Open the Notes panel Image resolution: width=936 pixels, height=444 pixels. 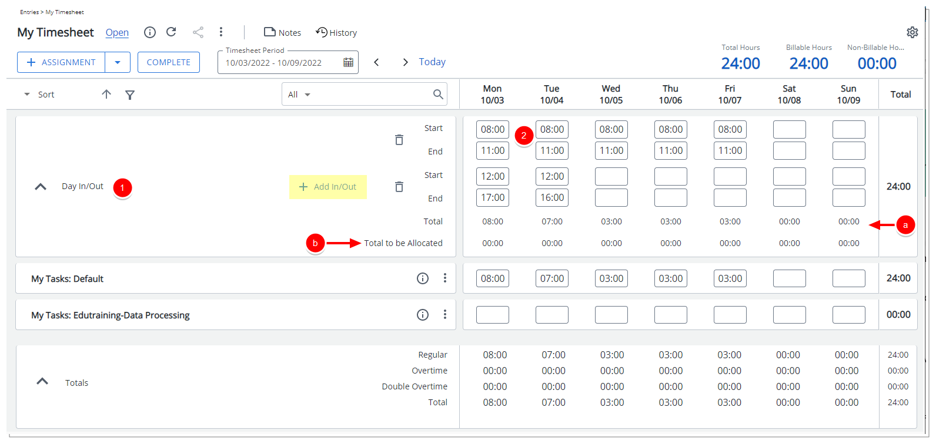pos(282,33)
